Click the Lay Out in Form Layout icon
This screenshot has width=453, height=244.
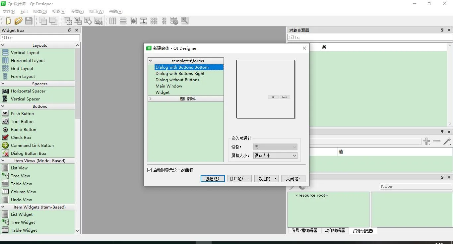pos(164,21)
